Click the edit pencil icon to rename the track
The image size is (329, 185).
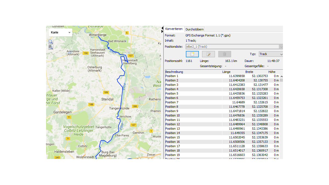pos(208,54)
